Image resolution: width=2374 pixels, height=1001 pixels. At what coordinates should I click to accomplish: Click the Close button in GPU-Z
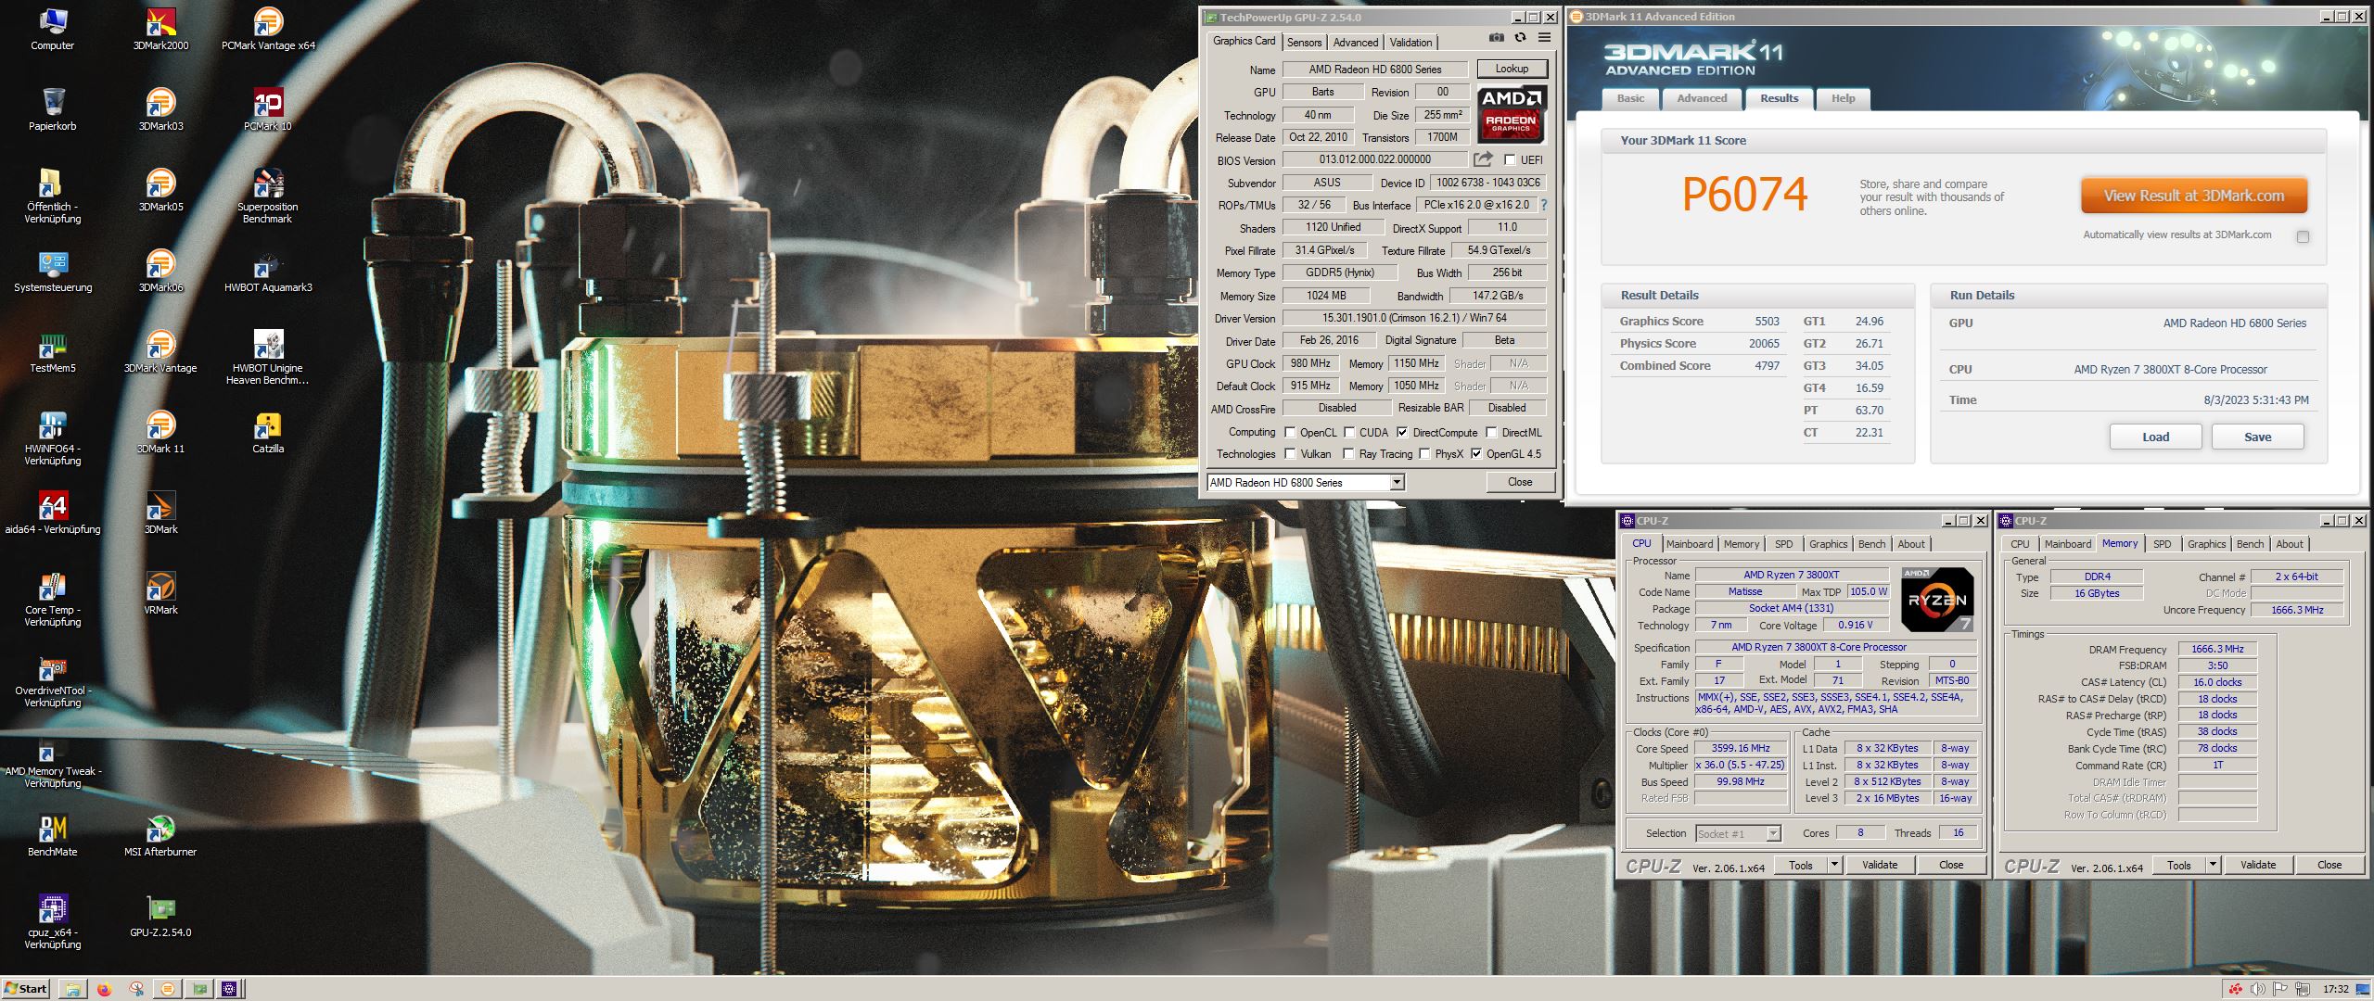coord(1520,482)
